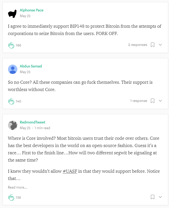Bookmark Abdus Samad's response
169x208 pixels.
[153, 101]
